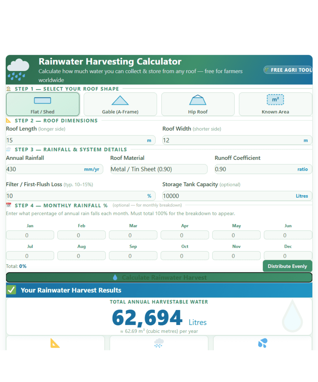318x382 pixels.
Task: Select the Flat / Shed roof shape
Action: (43, 104)
